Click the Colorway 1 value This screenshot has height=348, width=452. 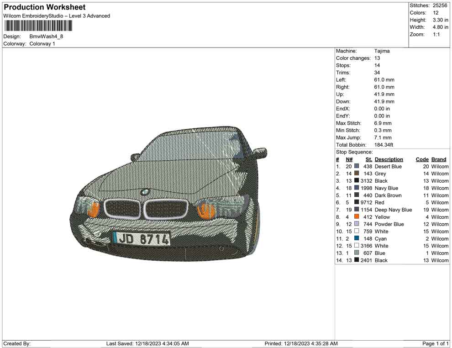pos(42,44)
